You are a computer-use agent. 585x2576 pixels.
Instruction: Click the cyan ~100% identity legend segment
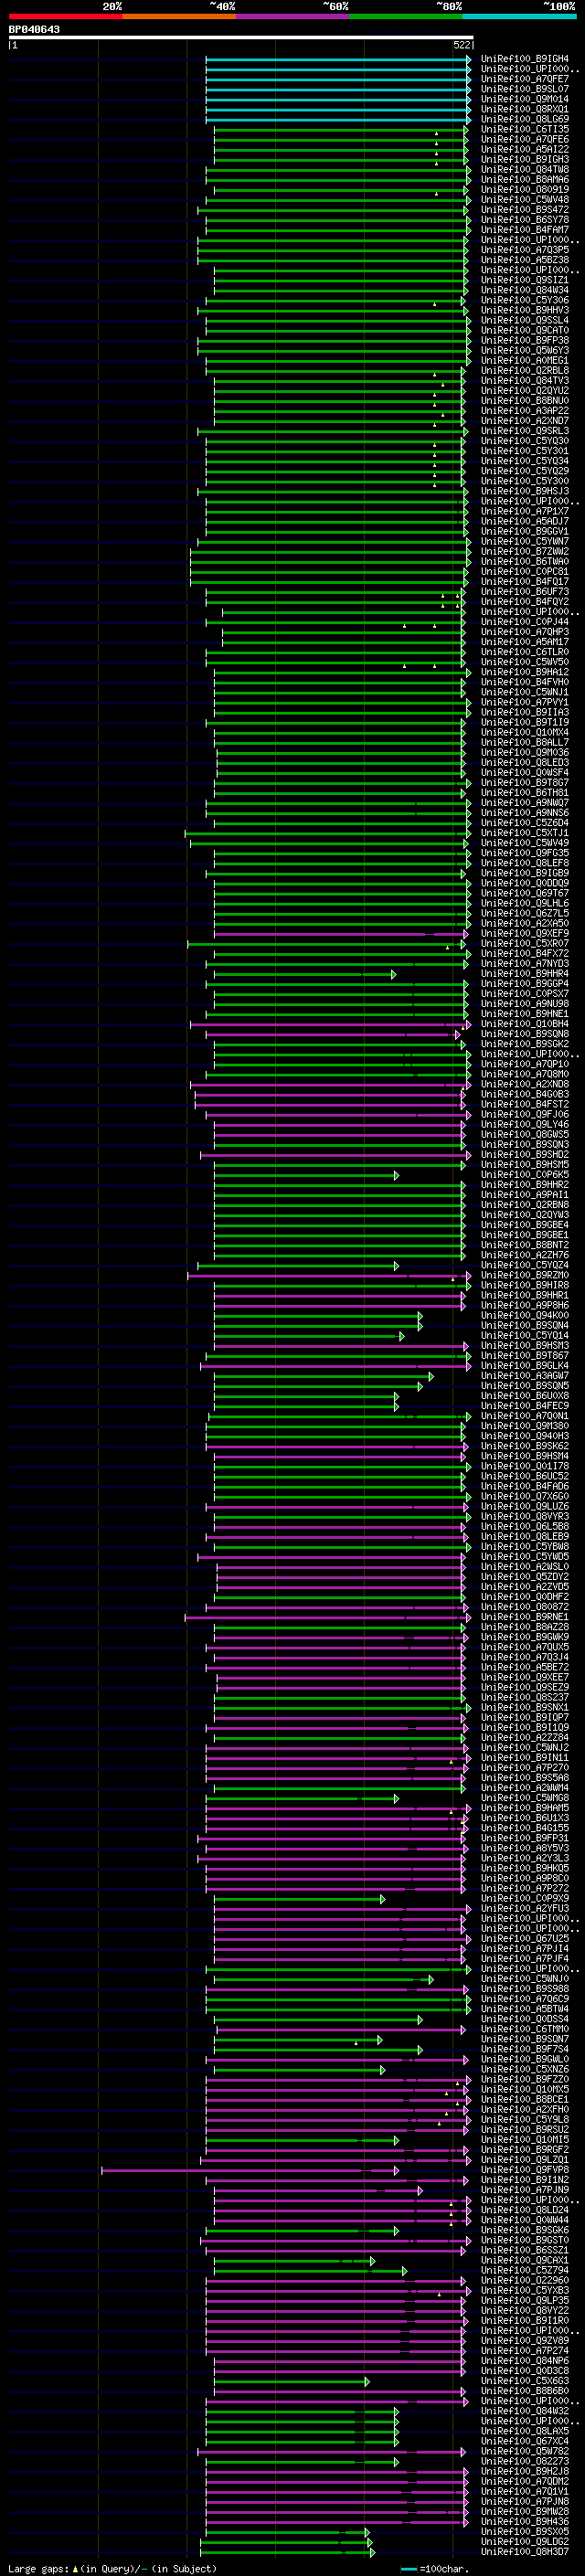519,16
